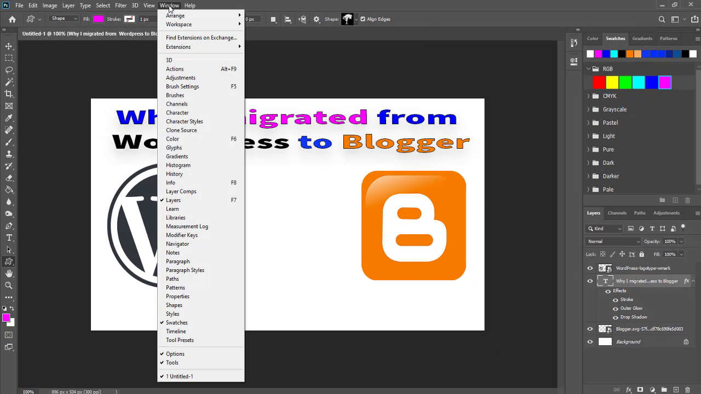Select the Crop tool
The height and width of the screenshot is (394, 701).
9,94
